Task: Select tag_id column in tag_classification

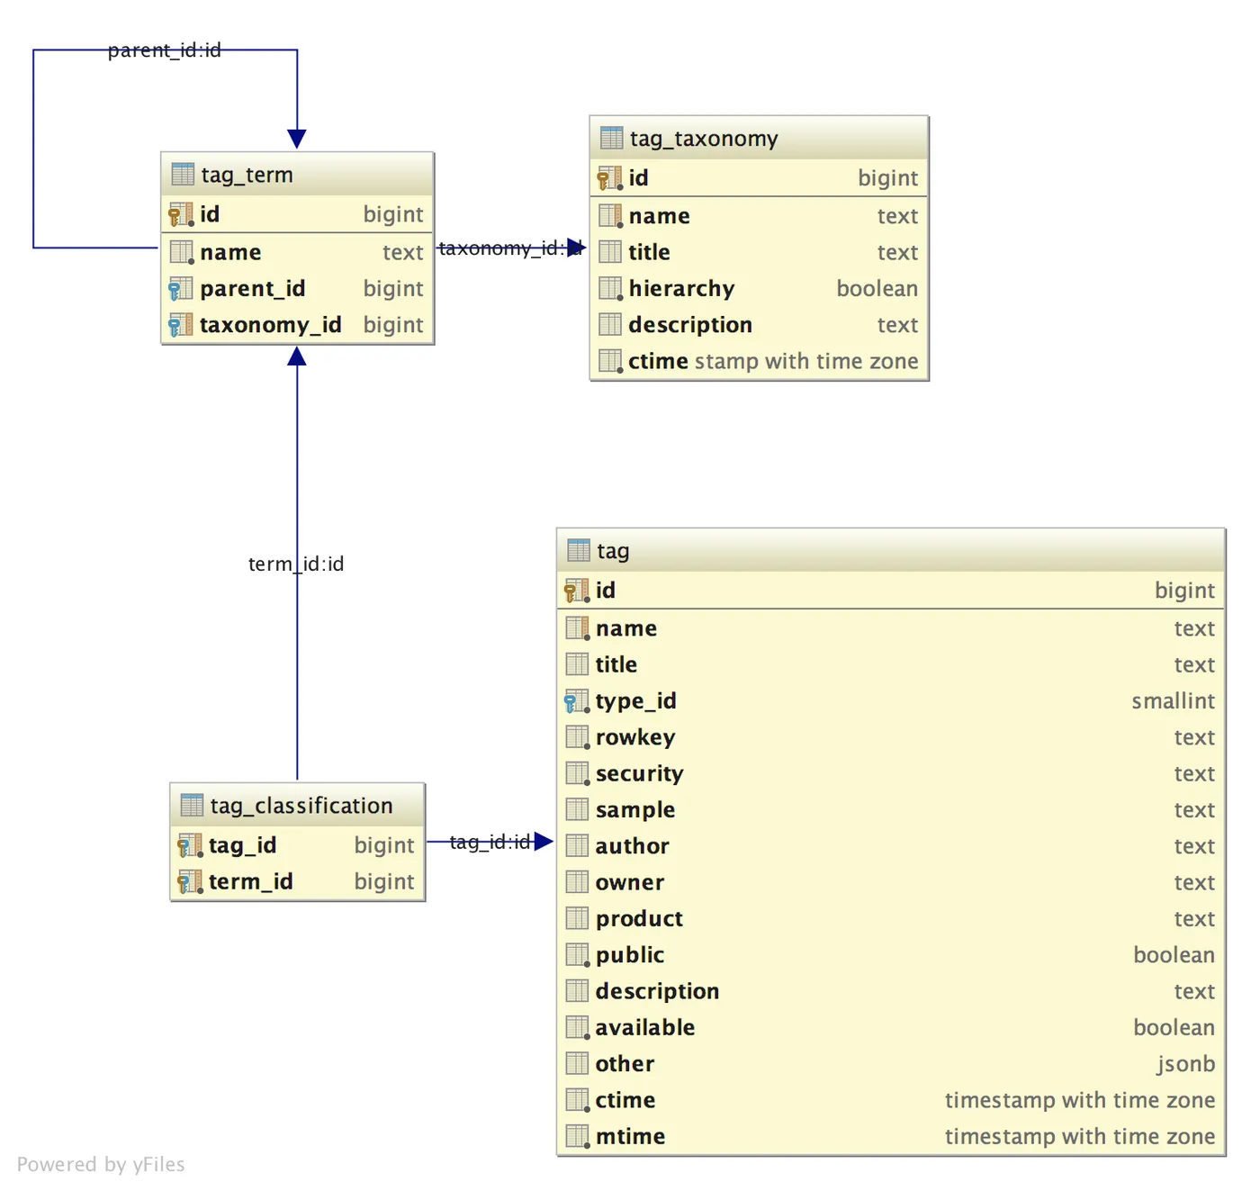Action: coord(297,845)
